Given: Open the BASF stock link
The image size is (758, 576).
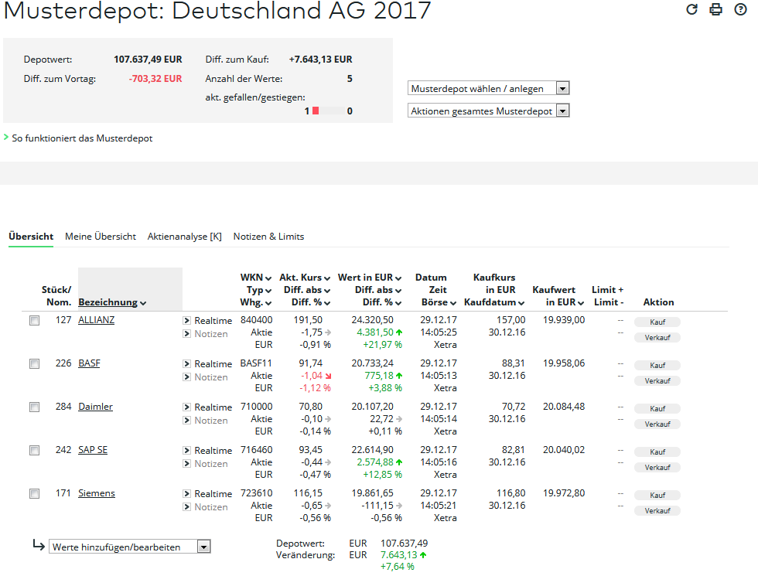Looking at the screenshot, I should (89, 363).
